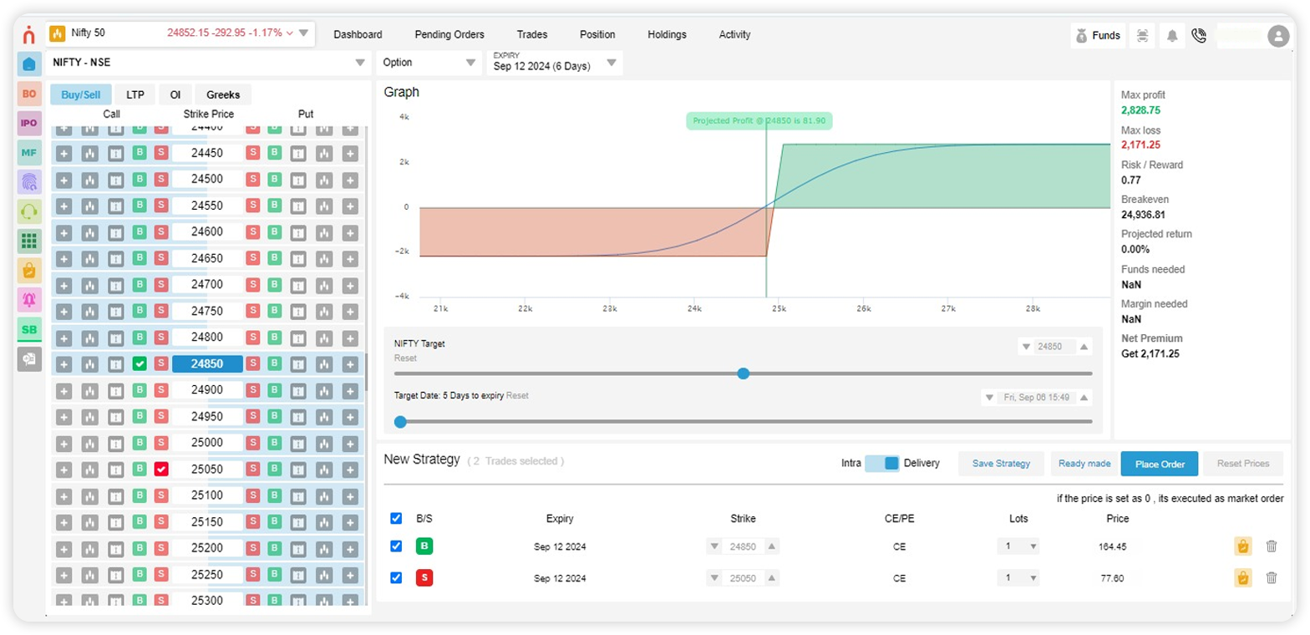Click the phone call icon in header

[1199, 36]
